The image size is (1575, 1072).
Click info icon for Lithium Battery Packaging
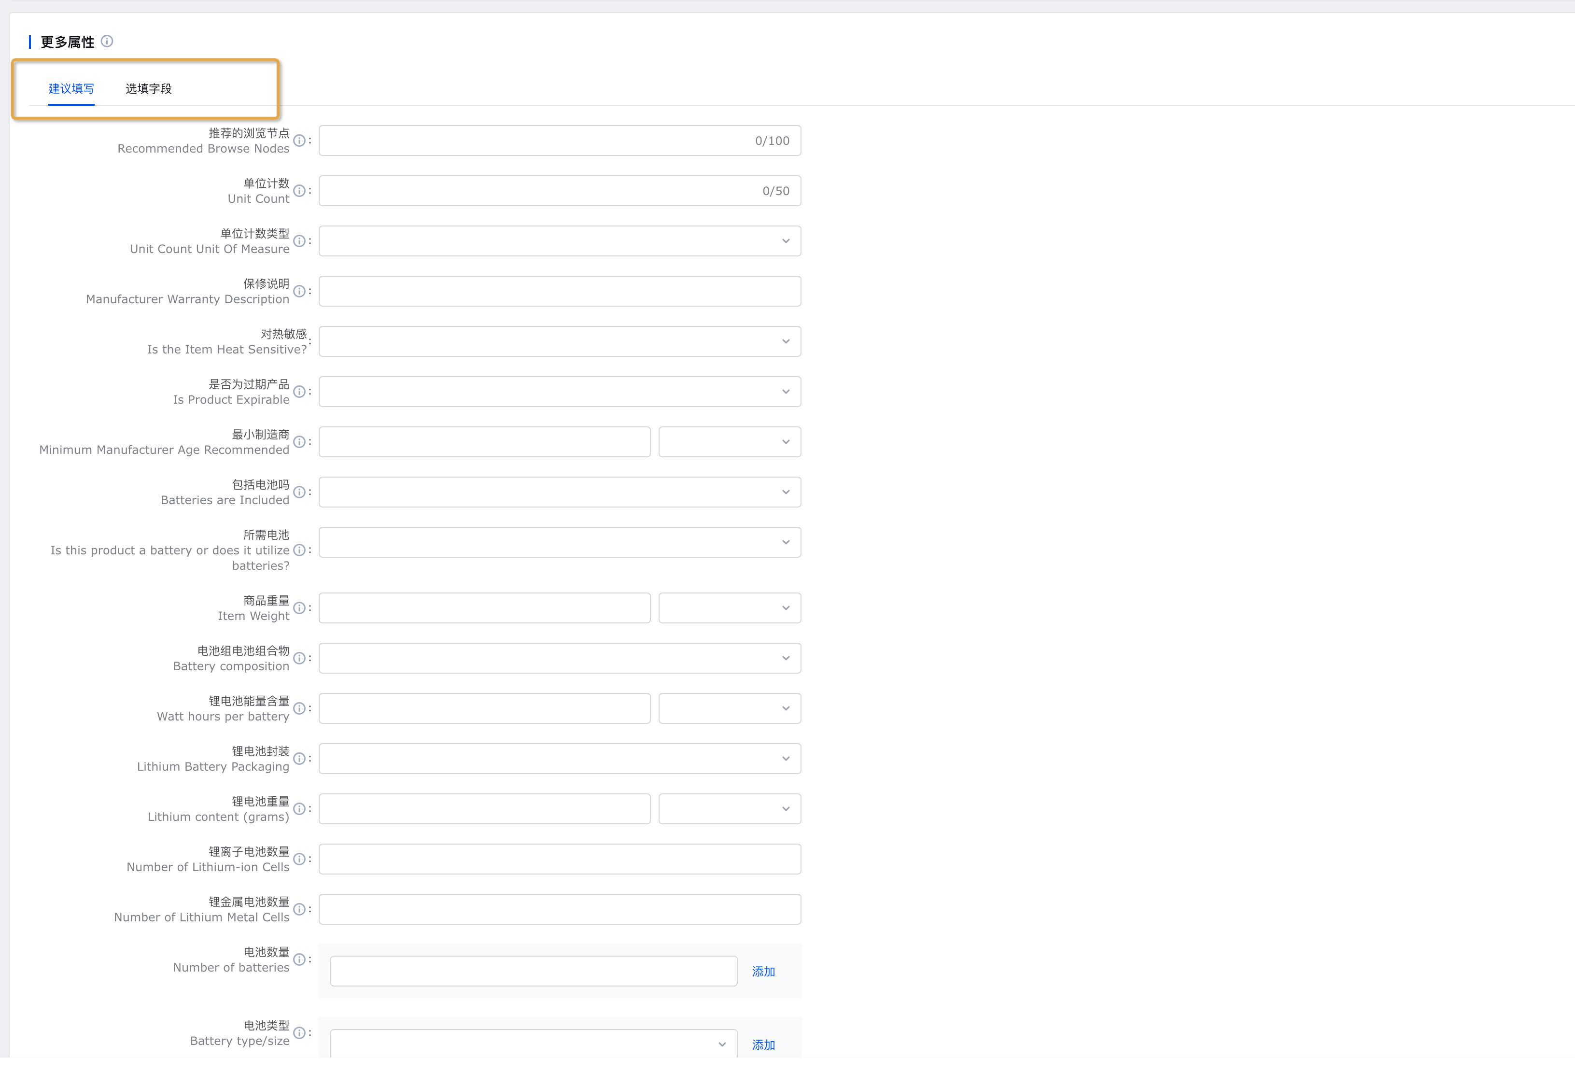(299, 759)
